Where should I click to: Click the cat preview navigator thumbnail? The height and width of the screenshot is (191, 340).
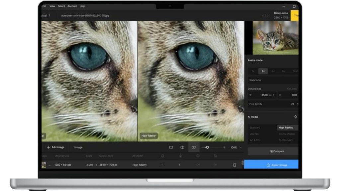[275, 38]
